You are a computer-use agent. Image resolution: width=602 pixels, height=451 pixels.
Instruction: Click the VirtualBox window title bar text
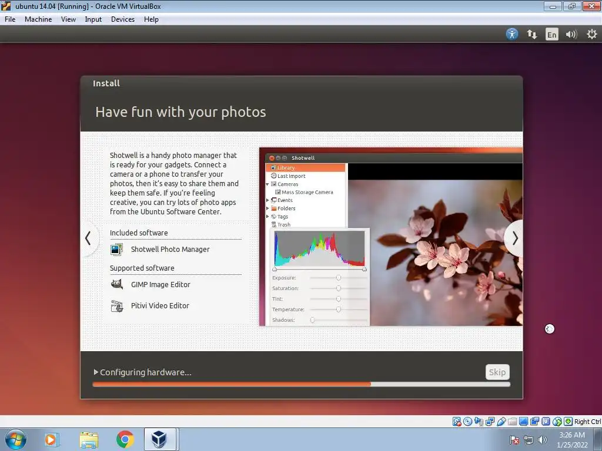tap(88, 6)
